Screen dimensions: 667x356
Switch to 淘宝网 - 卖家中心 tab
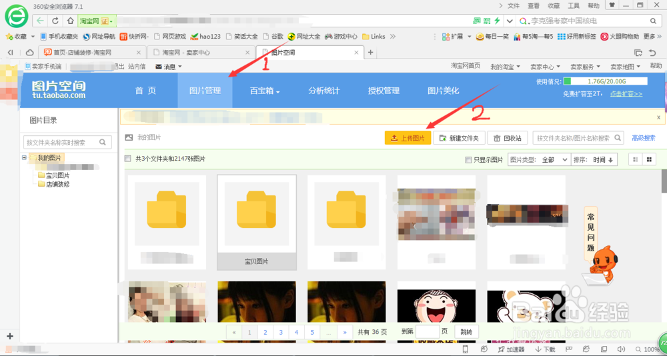pyautogui.click(x=201, y=53)
